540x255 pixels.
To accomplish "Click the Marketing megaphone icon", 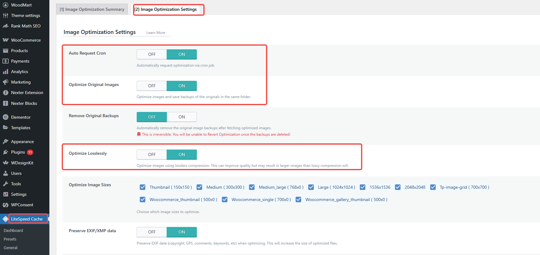I will point(6,82).
